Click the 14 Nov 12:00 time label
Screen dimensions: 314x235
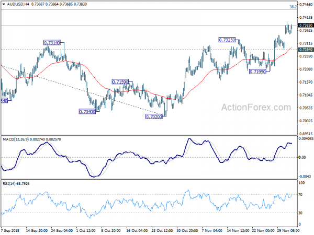click(x=238, y=230)
